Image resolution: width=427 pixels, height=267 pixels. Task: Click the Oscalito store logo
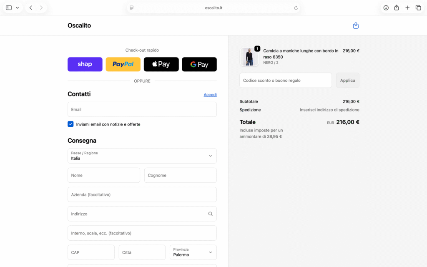(x=79, y=25)
